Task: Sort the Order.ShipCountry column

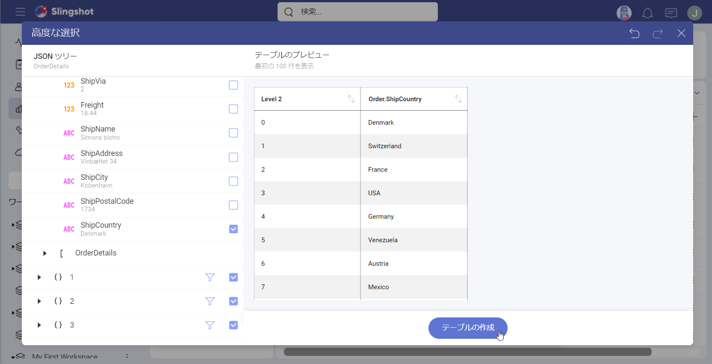Action: coord(458,99)
